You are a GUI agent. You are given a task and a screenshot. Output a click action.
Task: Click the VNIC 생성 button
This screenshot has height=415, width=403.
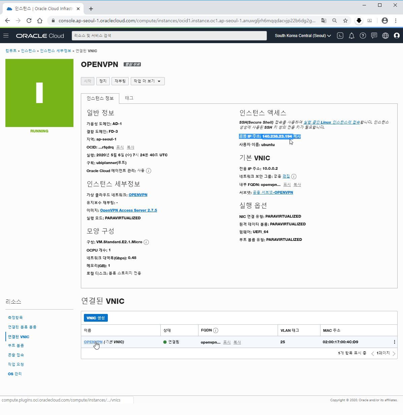[x=96, y=318]
